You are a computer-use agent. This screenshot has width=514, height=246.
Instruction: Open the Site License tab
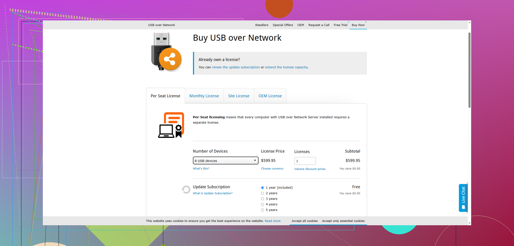tap(239, 96)
